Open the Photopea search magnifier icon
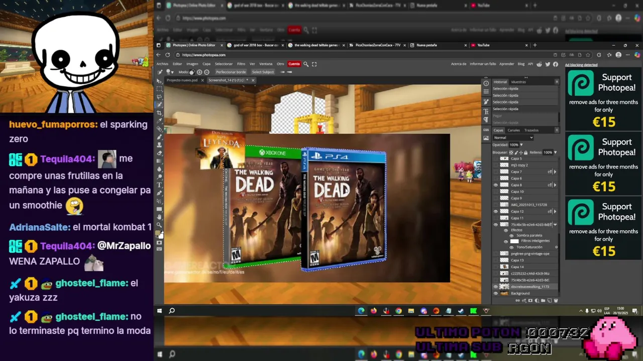This screenshot has width=643, height=361. tap(306, 64)
